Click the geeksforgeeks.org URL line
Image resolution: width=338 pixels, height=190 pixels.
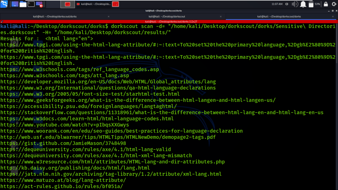click(138, 100)
